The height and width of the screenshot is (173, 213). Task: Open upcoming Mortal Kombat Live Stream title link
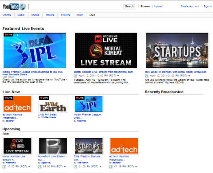click(x=14, y=158)
